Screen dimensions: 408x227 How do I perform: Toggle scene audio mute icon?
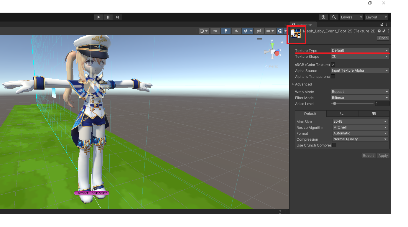coord(236,31)
